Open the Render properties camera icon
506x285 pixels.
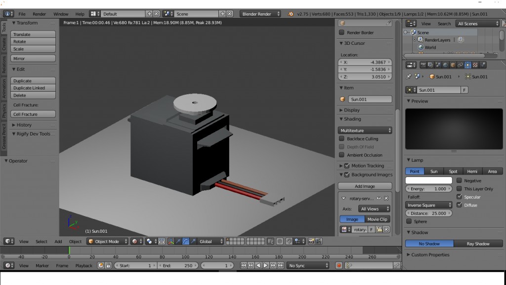(x=423, y=65)
